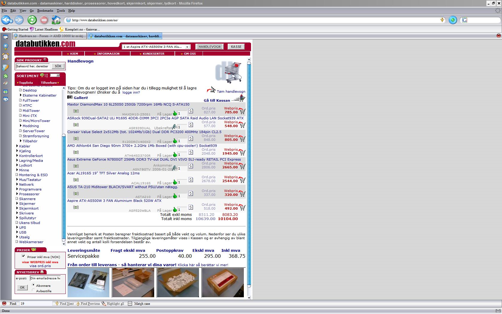Click the remove-from-cart icon for AMD Athlon64
The width and height of the screenshot is (502, 314).
(241, 152)
